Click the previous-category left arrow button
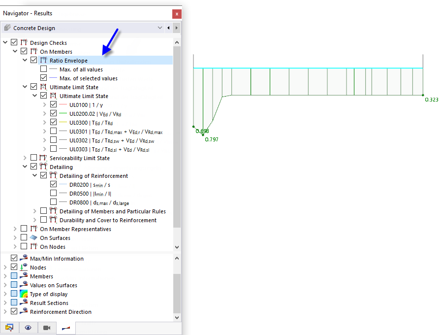The width and height of the screenshot is (442, 335). pyautogui.click(x=169, y=28)
